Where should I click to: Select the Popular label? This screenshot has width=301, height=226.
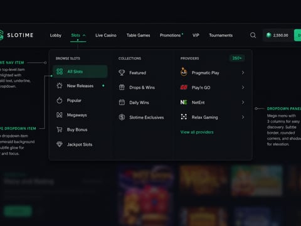click(74, 100)
